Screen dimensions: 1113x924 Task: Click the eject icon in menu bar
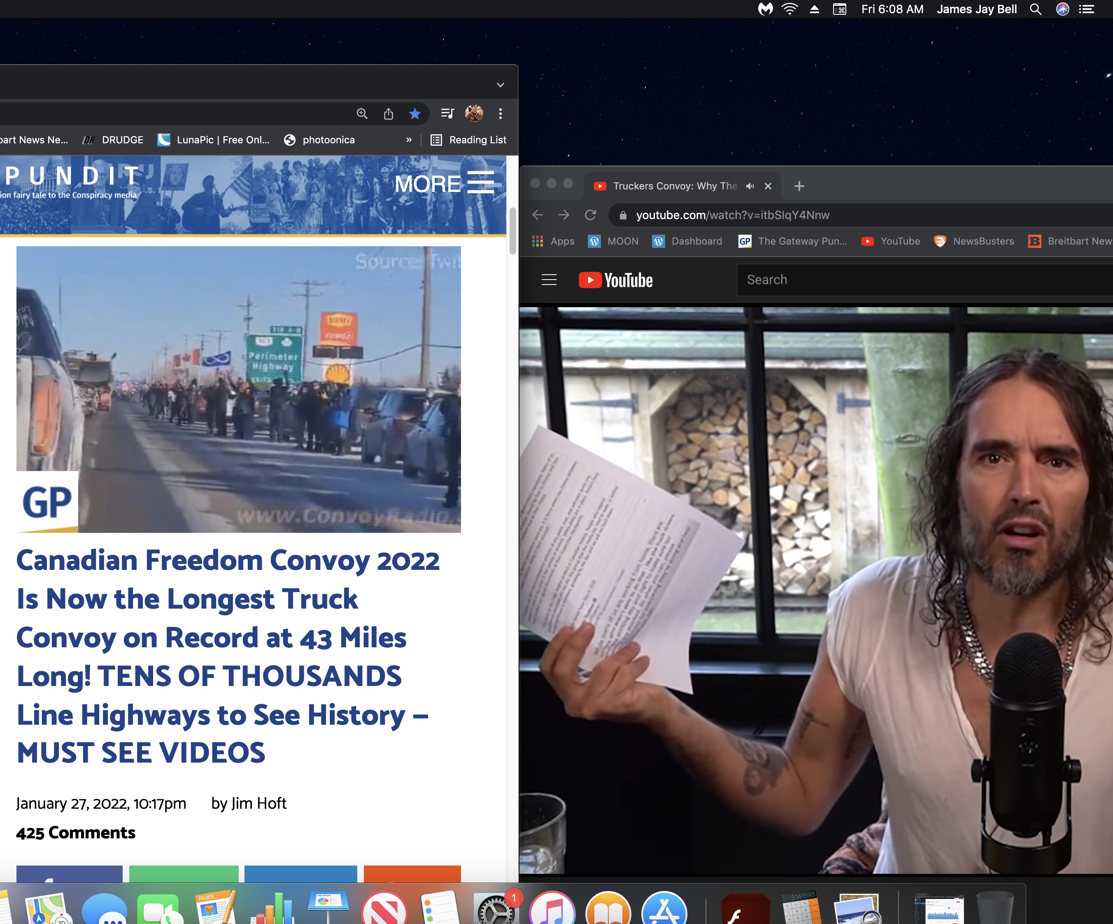coord(815,9)
